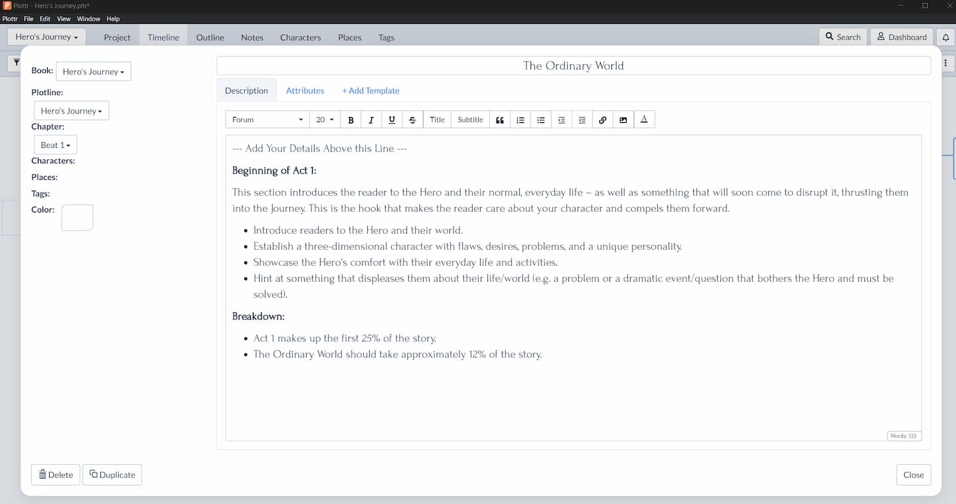The width and height of the screenshot is (956, 504).
Task: Insert a block quote
Action: [x=500, y=120]
